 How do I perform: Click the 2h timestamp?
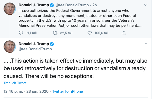(95, 5)
